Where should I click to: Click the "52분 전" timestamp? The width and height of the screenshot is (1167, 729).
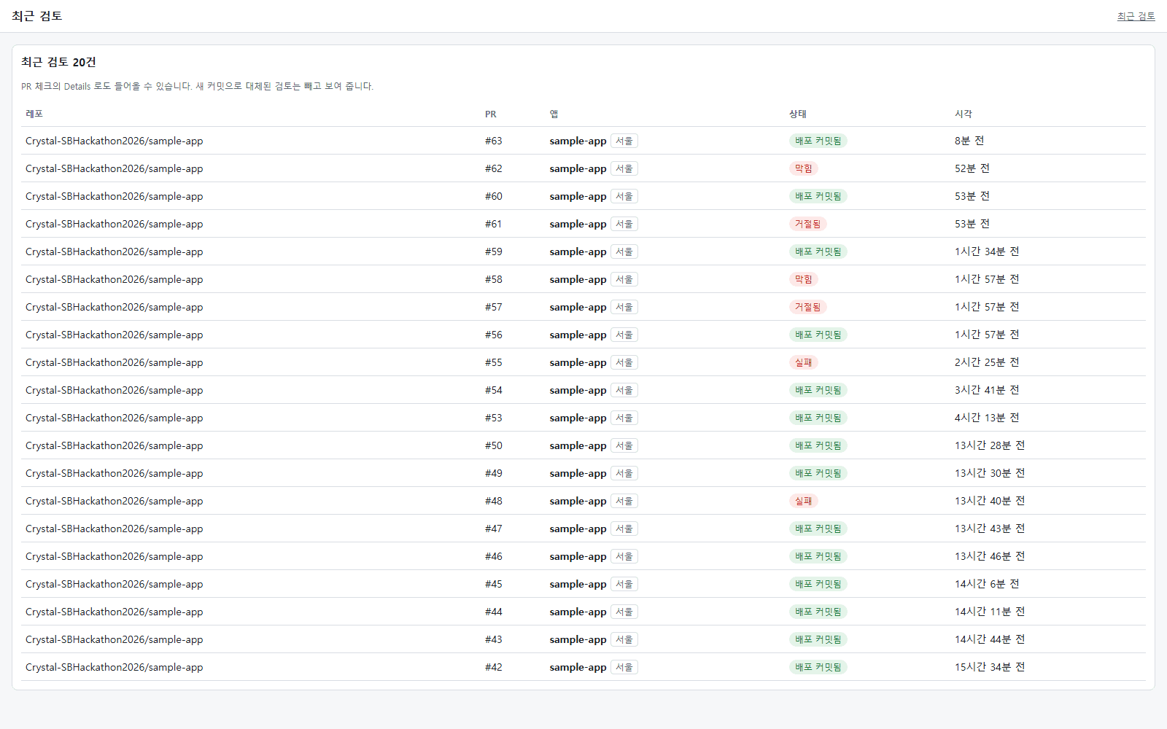[972, 168]
